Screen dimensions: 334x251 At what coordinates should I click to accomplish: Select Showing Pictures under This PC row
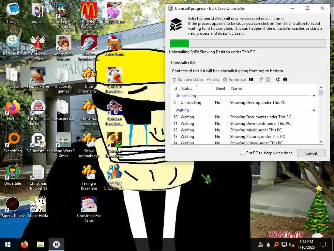tap(245, 137)
